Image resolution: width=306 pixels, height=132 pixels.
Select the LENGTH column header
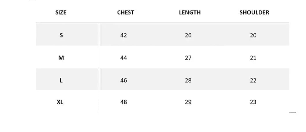[x=190, y=12]
